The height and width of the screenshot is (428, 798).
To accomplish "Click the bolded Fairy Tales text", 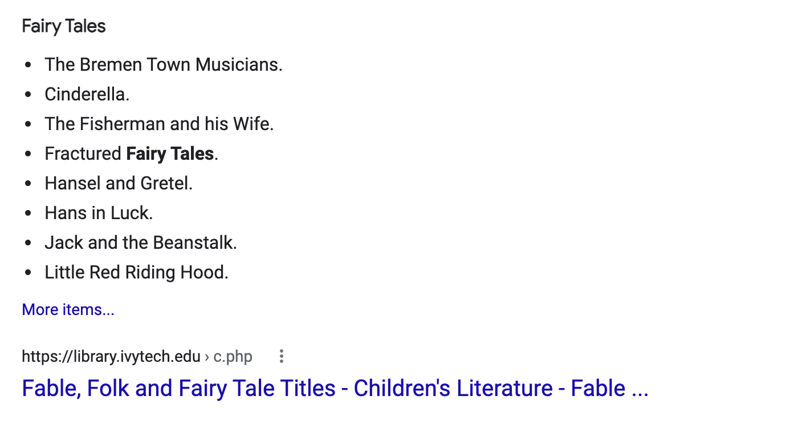I will click(170, 154).
